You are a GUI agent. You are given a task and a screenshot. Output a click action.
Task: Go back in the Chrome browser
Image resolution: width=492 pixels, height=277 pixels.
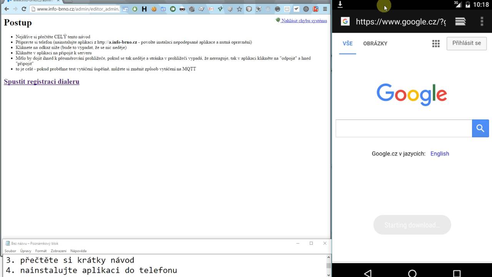point(7,9)
